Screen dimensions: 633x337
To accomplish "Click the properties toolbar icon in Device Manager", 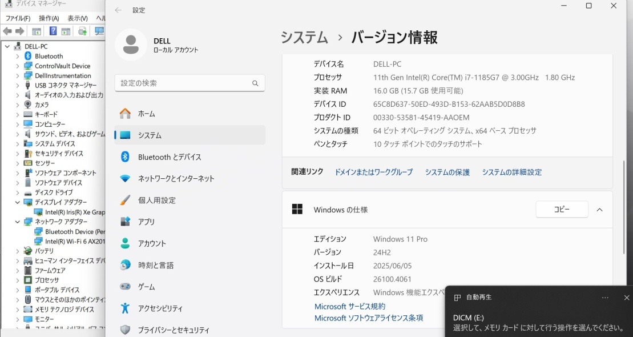I will 66,31.
